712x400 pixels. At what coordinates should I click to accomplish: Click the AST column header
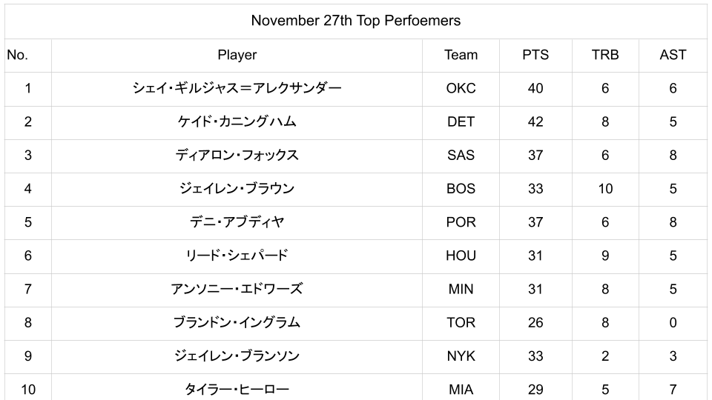[x=673, y=55]
